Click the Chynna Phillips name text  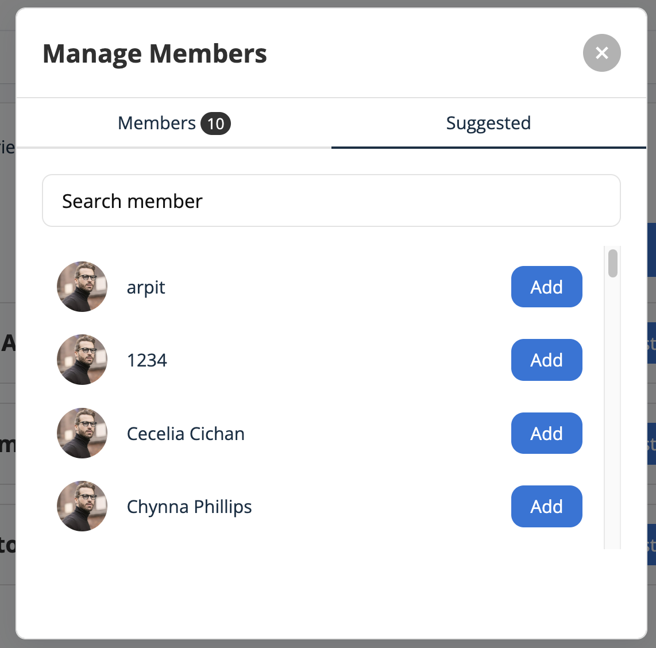[189, 507]
